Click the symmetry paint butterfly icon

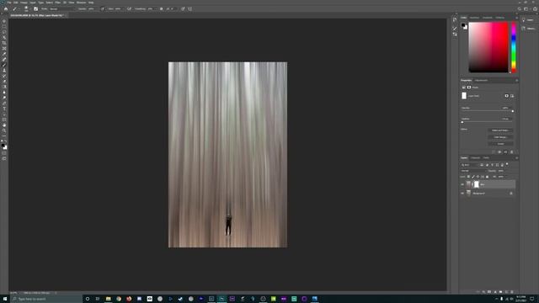[190, 9]
